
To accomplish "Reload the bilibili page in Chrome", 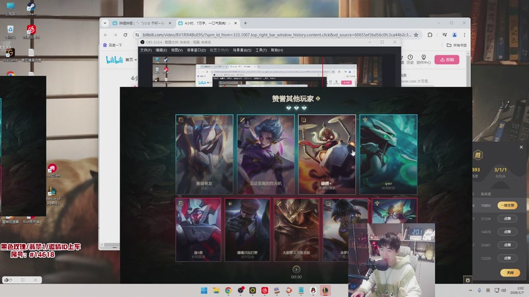I will click(x=125, y=35).
